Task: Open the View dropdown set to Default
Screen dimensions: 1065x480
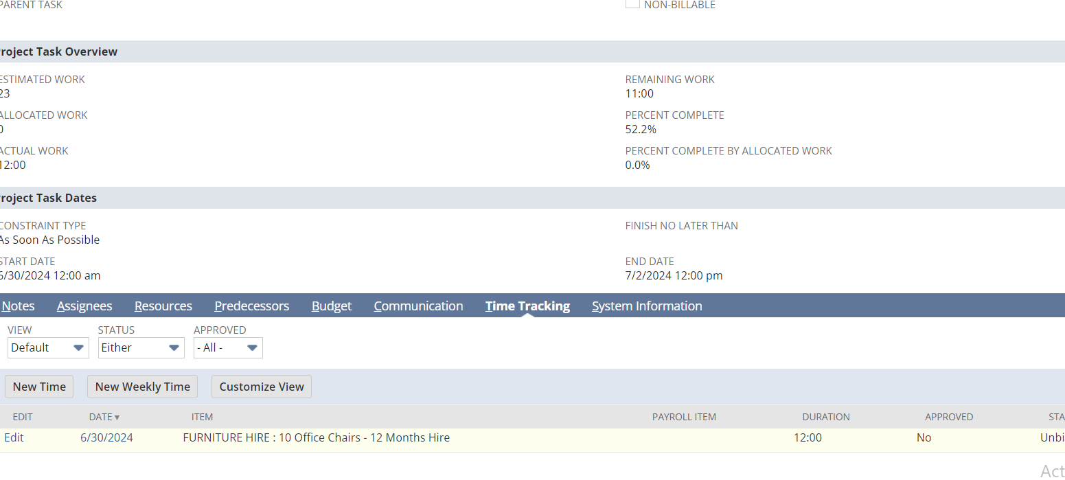Action: (48, 348)
